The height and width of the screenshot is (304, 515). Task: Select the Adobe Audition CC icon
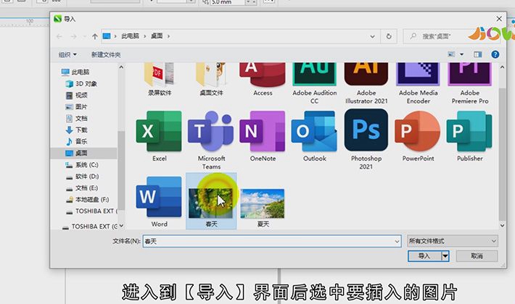click(x=314, y=75)
